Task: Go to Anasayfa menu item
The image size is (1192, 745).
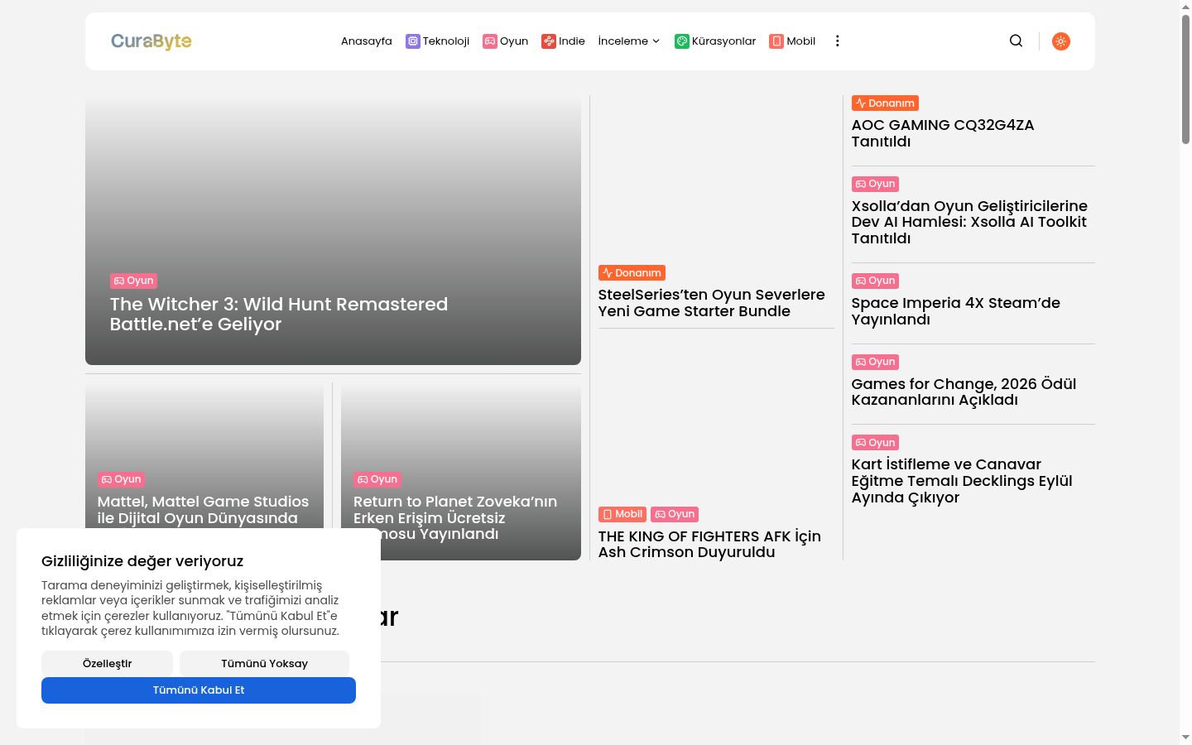Action: point(367,41)
